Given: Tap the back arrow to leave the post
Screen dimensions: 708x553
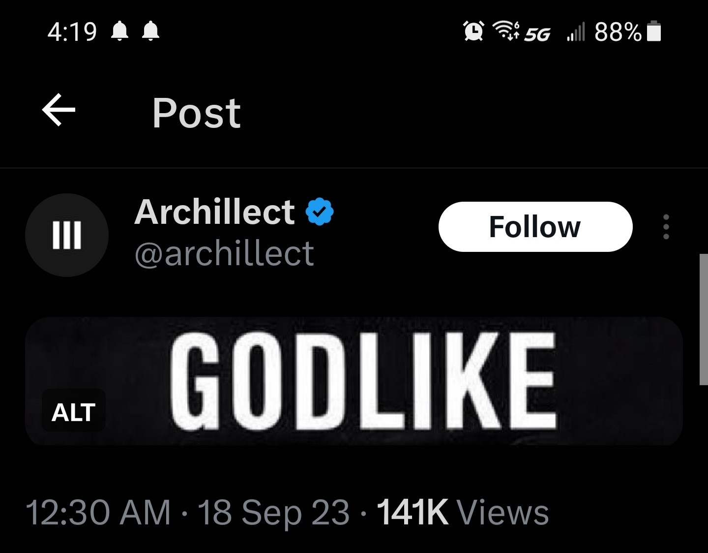Looking at the screenshot, I should 59,110.
